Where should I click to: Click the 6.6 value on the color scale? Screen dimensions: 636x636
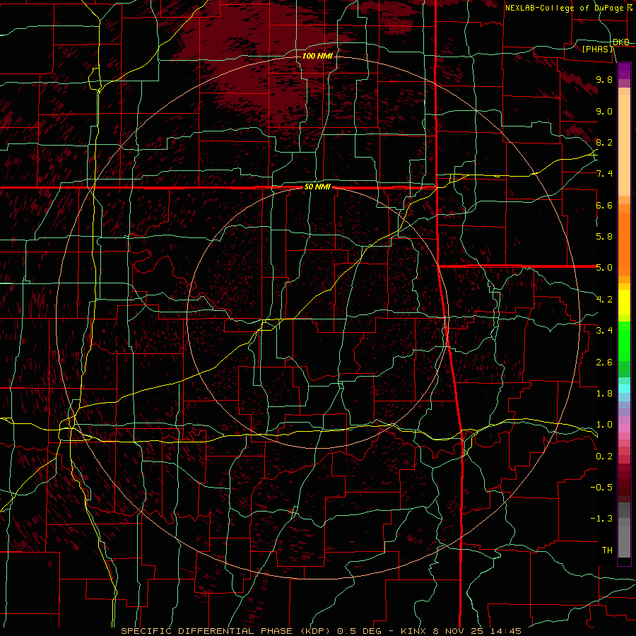tap(604, 205)
